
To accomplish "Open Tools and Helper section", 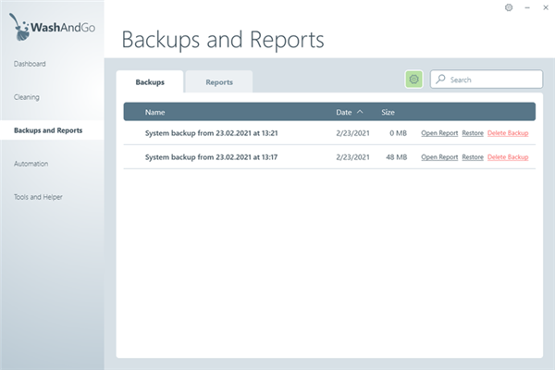I will [x=39, y=197].
